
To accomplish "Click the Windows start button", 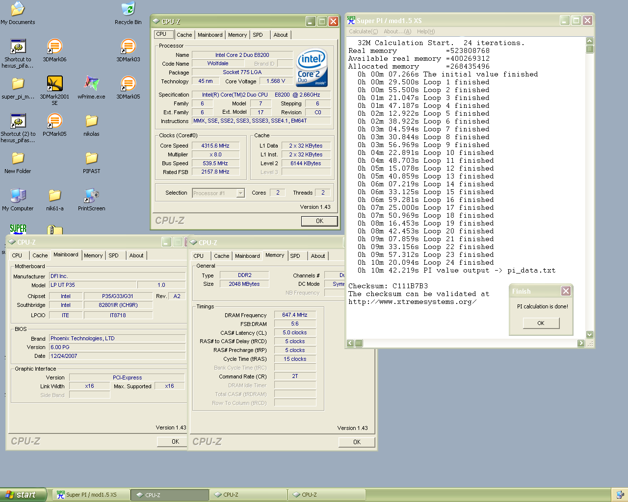I will [23, 495].
